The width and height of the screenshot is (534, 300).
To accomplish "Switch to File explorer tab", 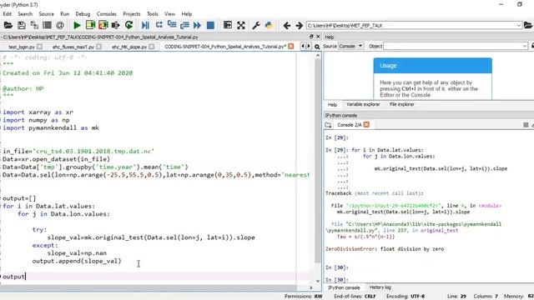I will pyautogui.click(x=402, y=104).
